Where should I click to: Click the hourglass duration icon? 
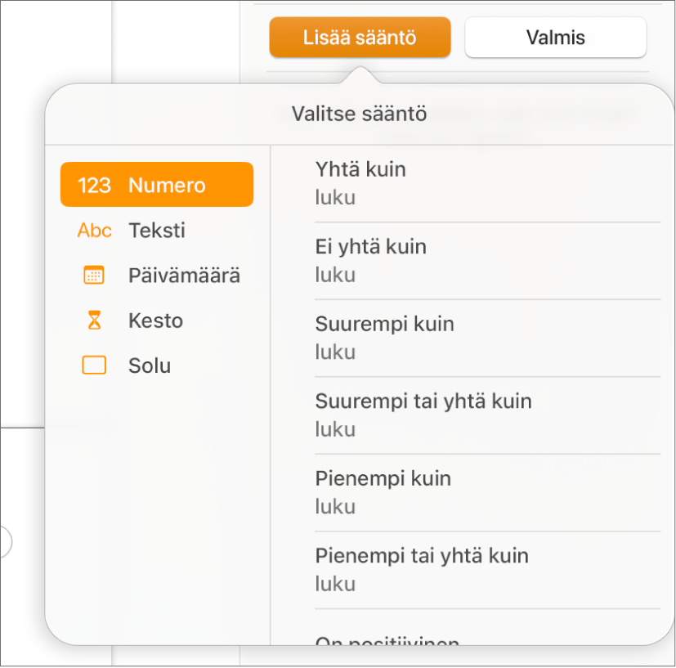click(95, 320)
